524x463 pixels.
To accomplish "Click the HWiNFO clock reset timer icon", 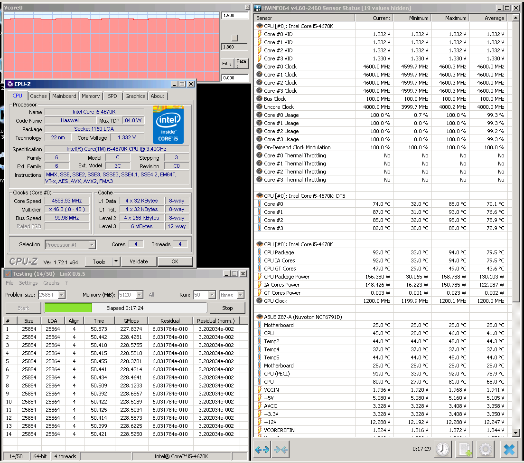I will (443, 449).
